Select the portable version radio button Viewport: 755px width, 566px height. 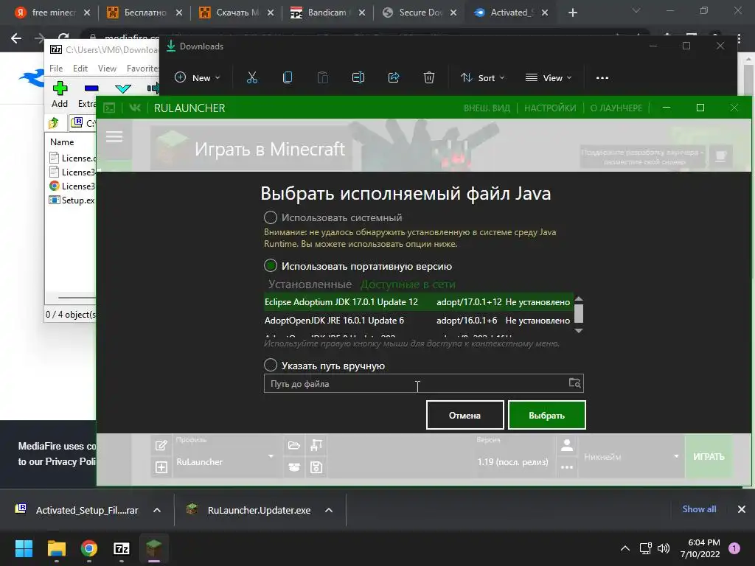click(x=271, y=265)
